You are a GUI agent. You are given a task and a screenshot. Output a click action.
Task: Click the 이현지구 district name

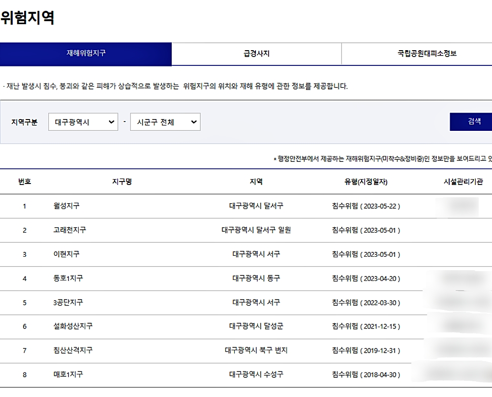[66, 254]
